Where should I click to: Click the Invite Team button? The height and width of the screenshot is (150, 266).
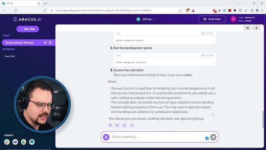click(212, 19)
